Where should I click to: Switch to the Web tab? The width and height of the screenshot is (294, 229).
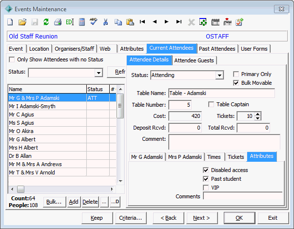(x=107, y=49)
